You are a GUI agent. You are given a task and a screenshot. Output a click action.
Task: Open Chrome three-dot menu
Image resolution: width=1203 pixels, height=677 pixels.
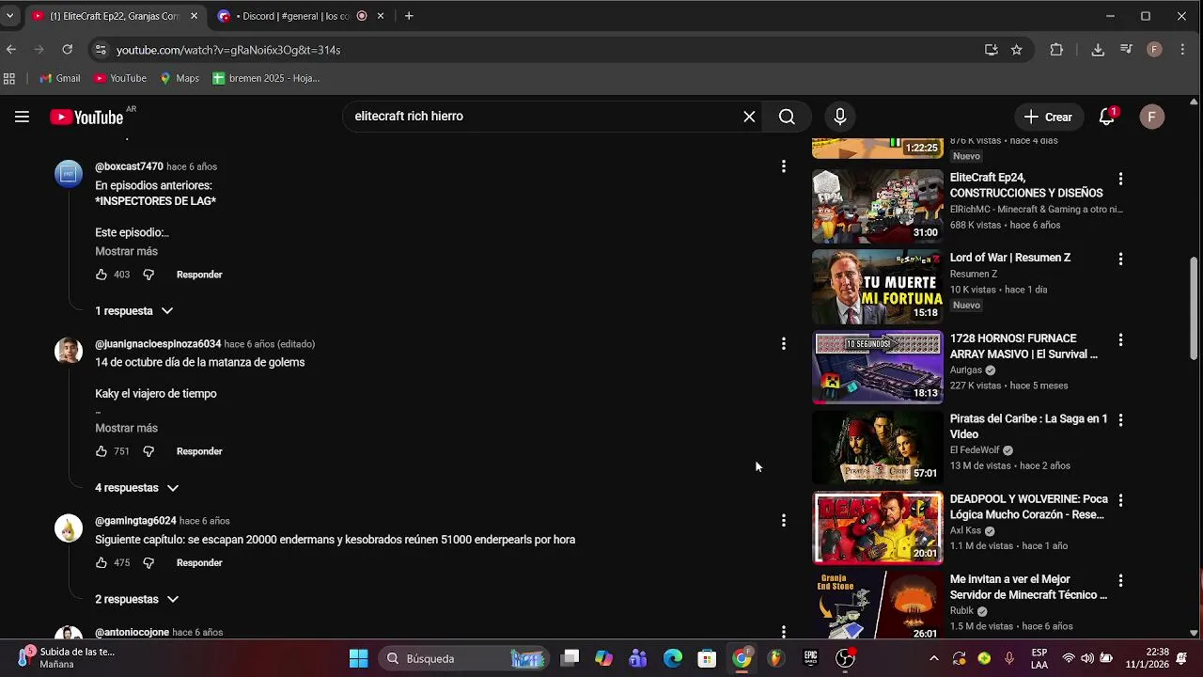[x=1182, y=50]
